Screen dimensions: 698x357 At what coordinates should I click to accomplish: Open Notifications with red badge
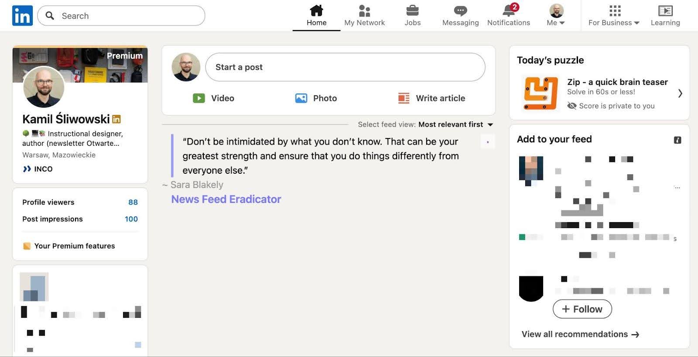coord(509,16)
